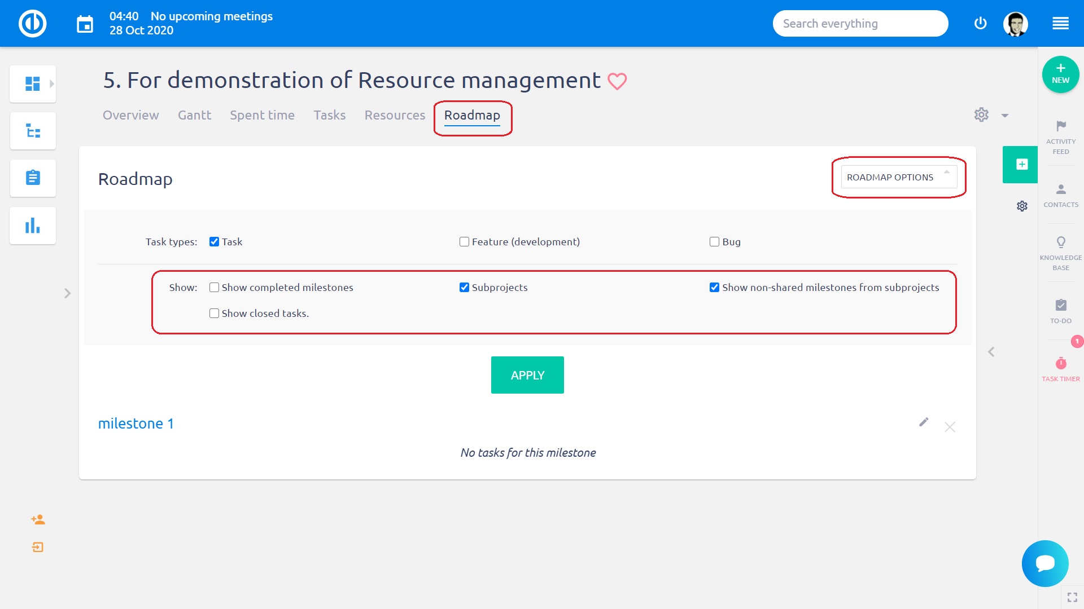The height and width of the screenshot is (609, 1084).
Task: Open the milestone 1 link
Action: pyautogui.click(x=135, y=423)
